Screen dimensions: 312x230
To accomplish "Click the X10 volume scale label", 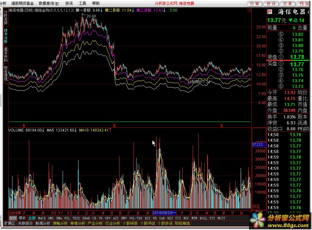I will tap(256, 207).
